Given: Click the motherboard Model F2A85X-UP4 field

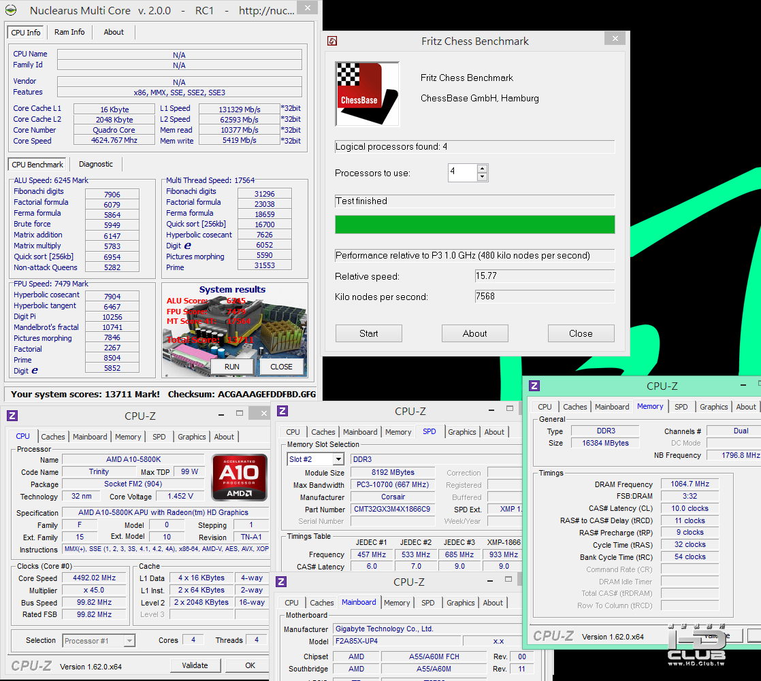Looking at the screenshot, I should point(396,642).
